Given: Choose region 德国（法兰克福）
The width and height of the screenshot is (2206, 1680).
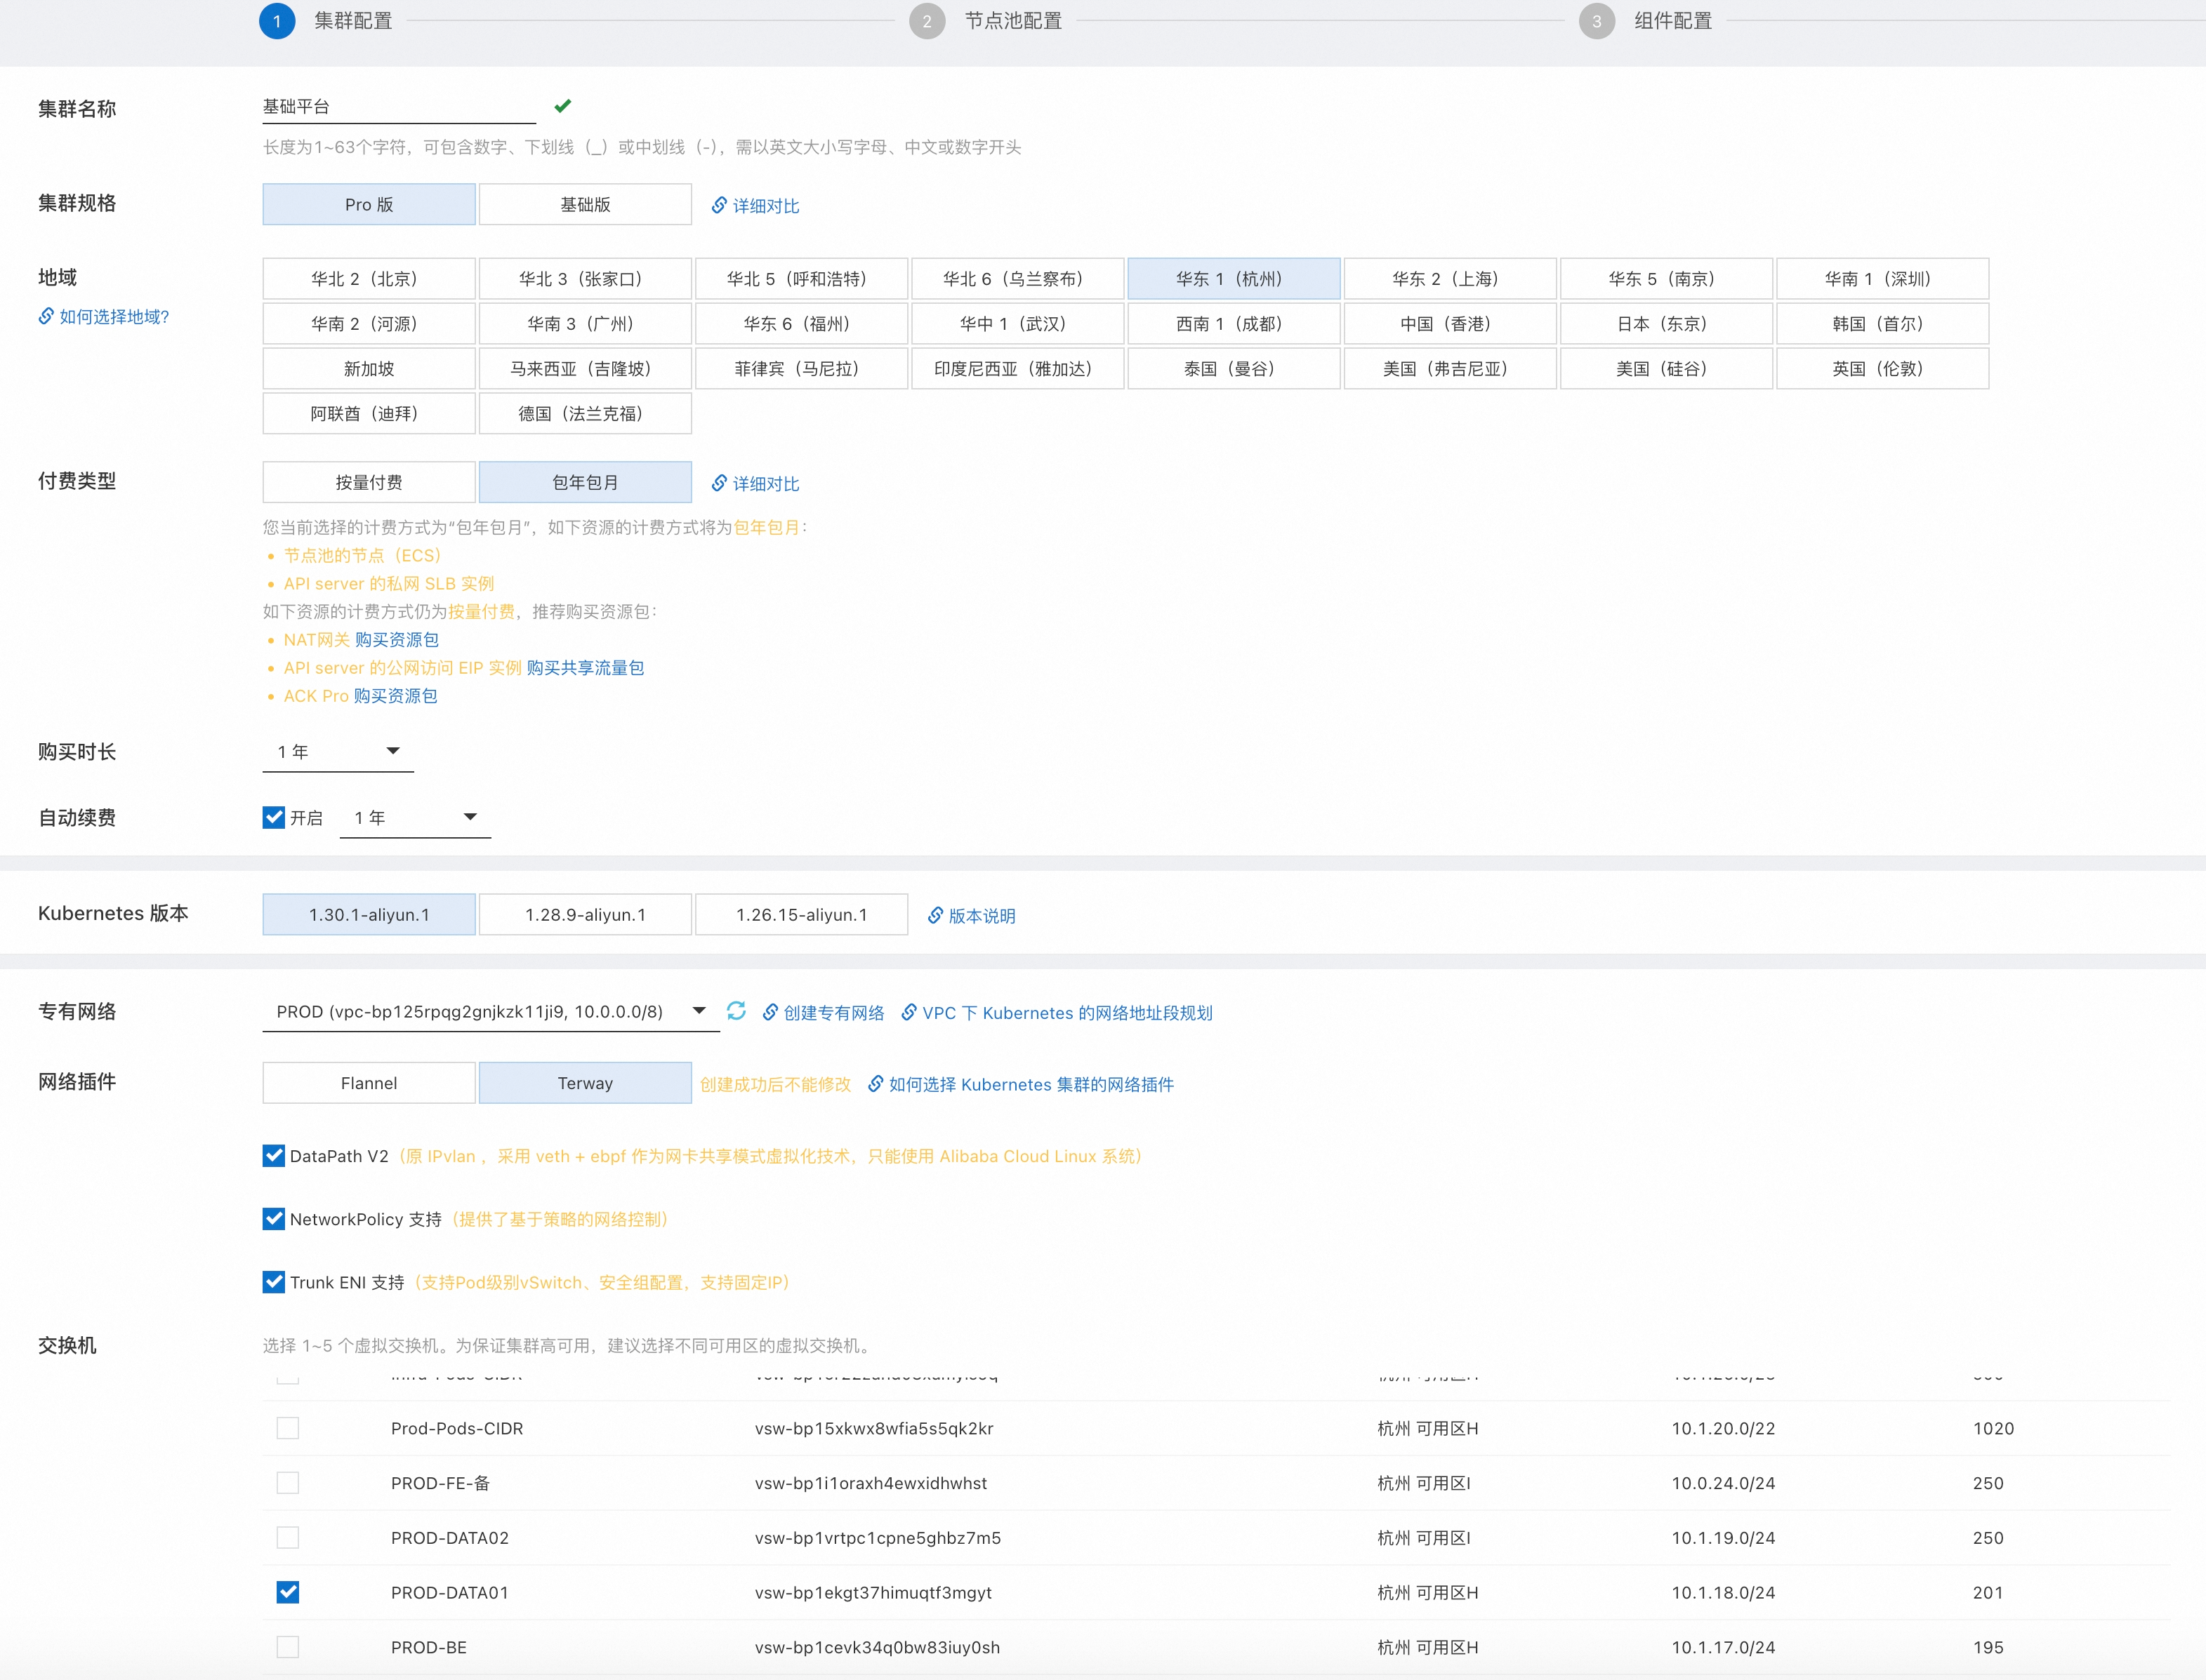Looking at the screenshot, I should point(586,414).
